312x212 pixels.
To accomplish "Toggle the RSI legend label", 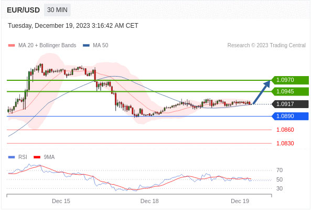I will point(23,157).
